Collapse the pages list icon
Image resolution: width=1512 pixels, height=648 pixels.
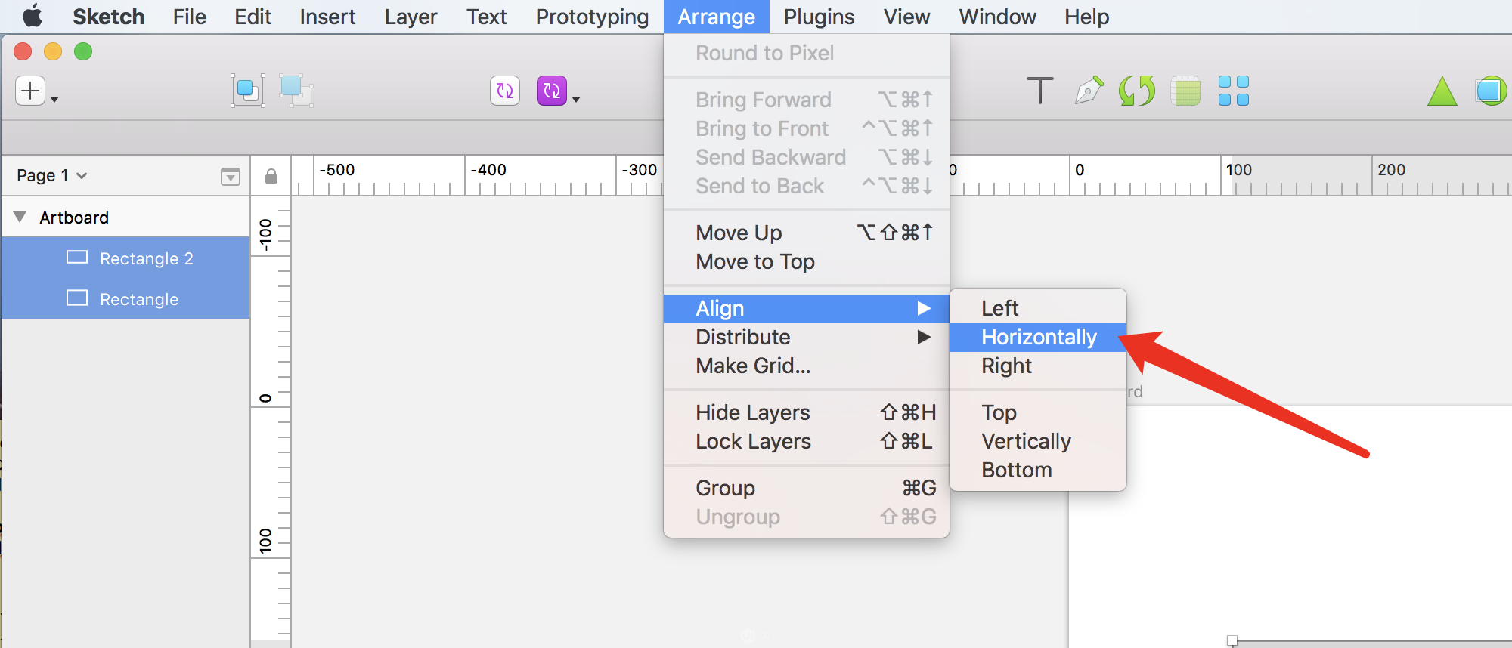[231, 177]
